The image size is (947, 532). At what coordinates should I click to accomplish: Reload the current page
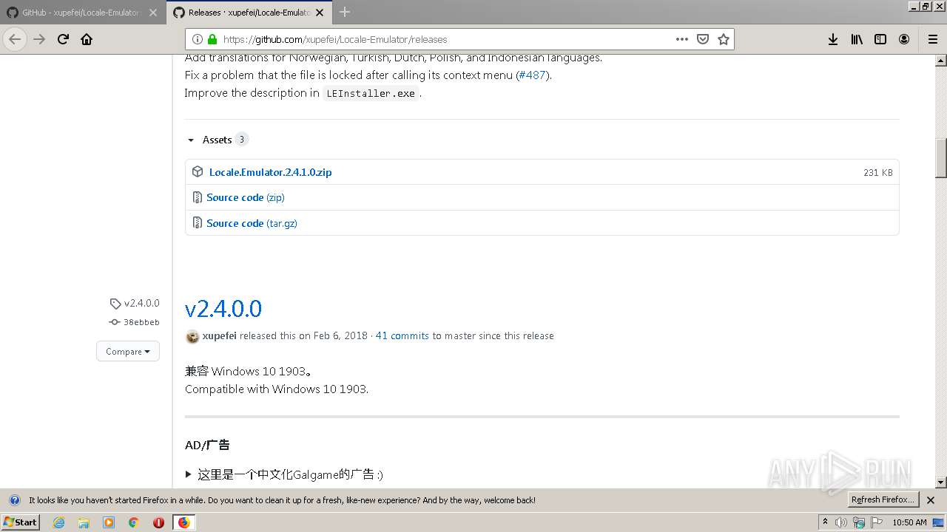coord(63,39)
